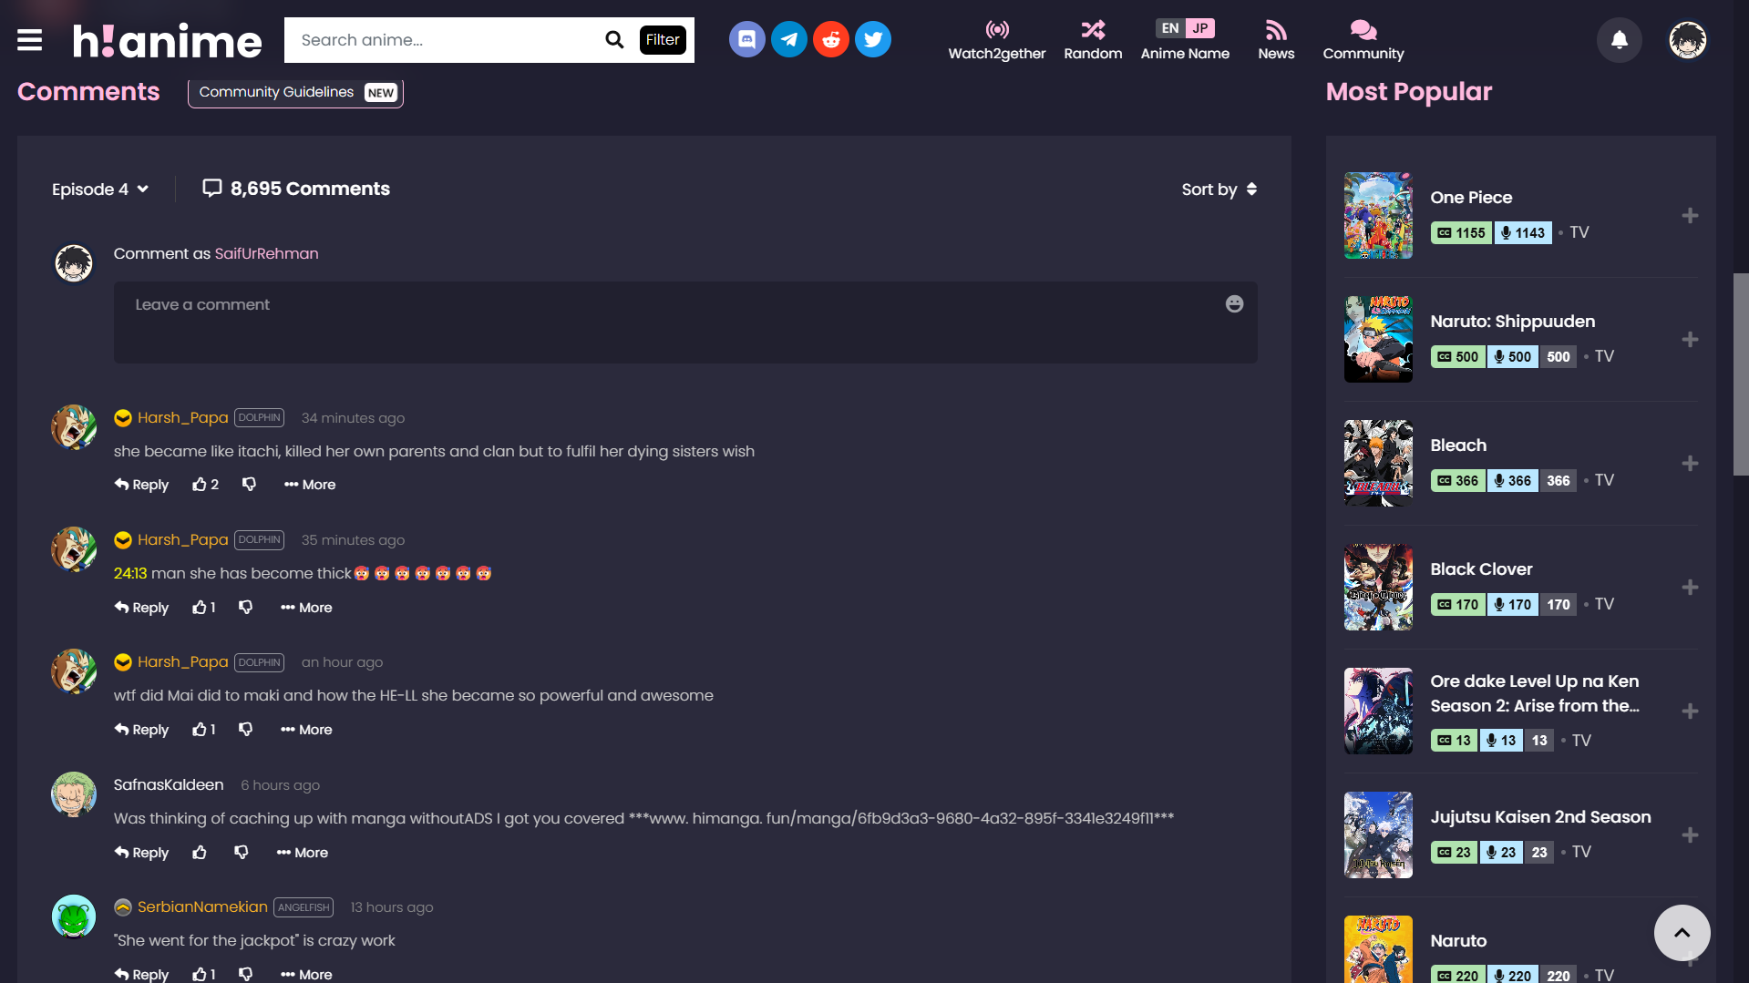The height and width of the screenshot is (983, 1749).
Task: Like the Itachi comment by Harsh_Papa
Action: tap(200, 485)
